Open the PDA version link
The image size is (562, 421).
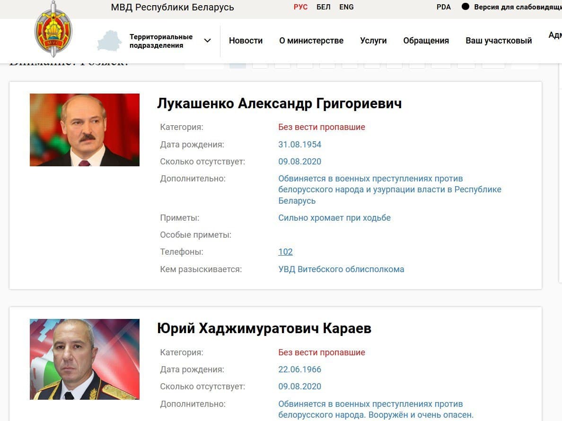coord(444,7)
